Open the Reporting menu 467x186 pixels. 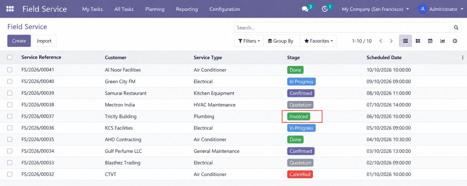[187, 9]
